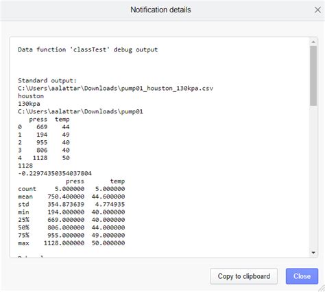Click the 'std' statistics row
Image resolution: width=325 pixels, height=292 pixels.
pos(71,204)
